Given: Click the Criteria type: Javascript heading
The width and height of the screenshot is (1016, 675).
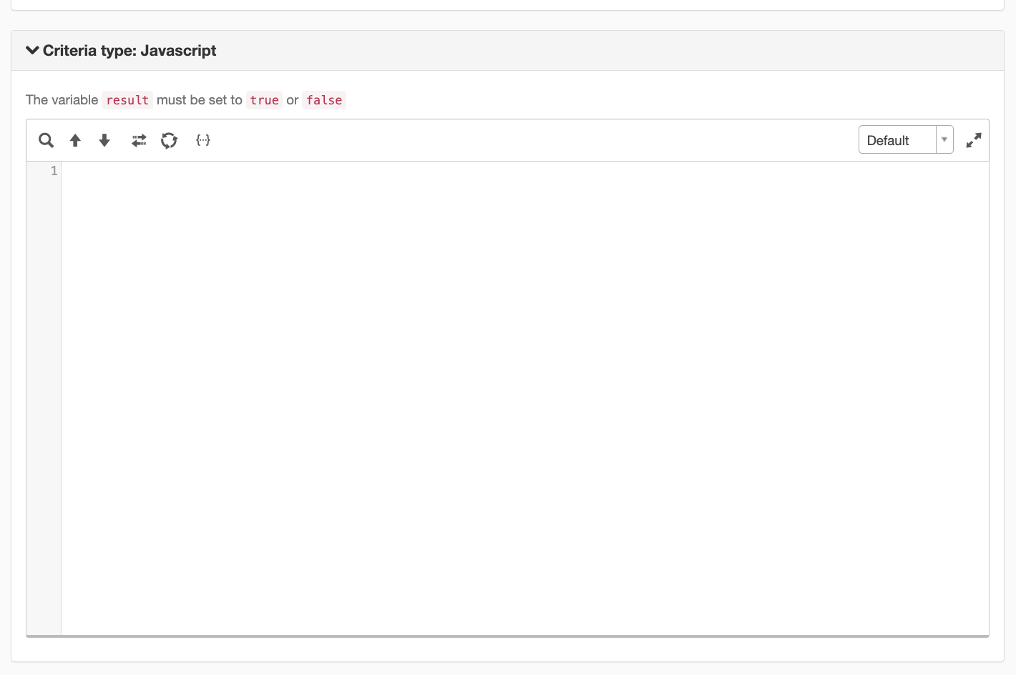Looking at the screenshot, I should point(130,50).
